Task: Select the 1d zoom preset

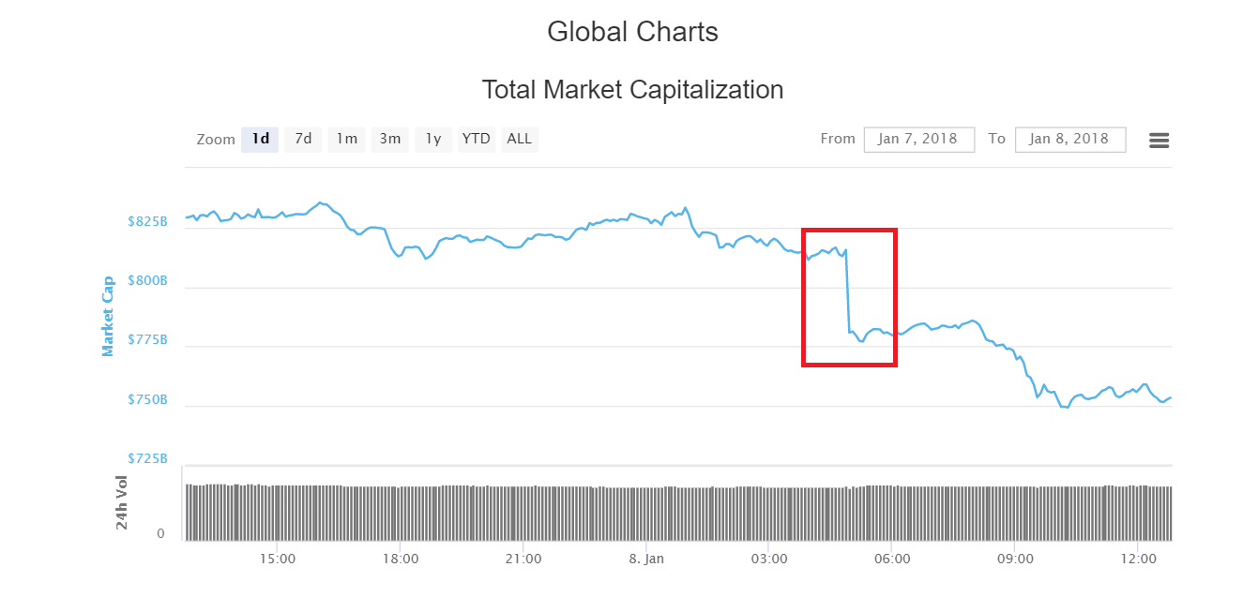Action: pos(260,139)
